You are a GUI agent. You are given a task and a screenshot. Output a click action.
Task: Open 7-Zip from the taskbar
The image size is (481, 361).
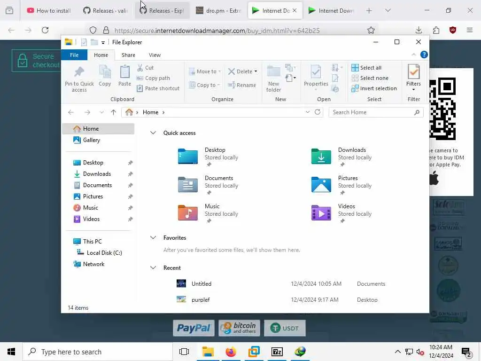(x=277, y=352)
